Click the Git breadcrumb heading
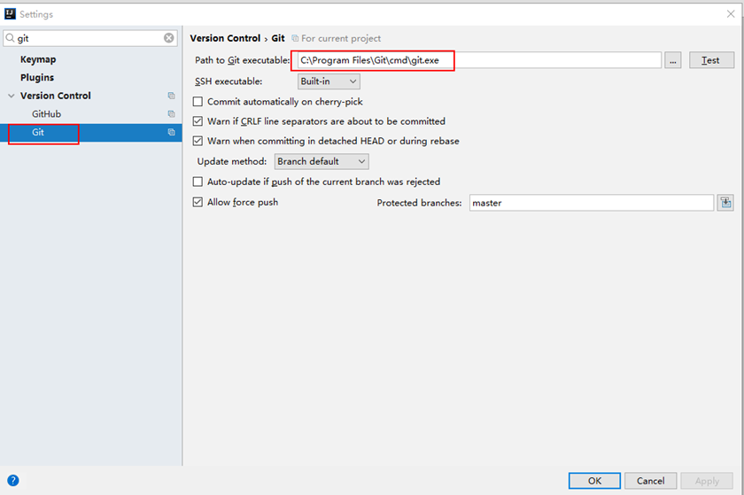Viewport: 744px width, 495px height. click(x=278, y=38)
